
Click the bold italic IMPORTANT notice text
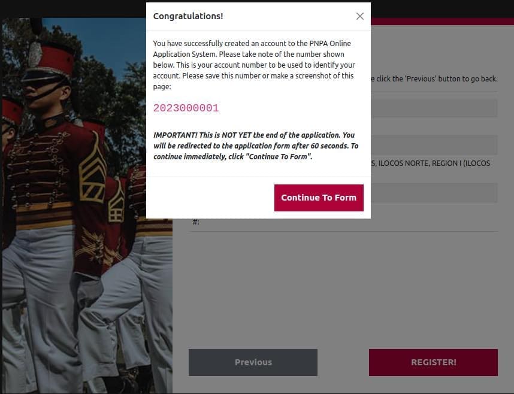255,146
